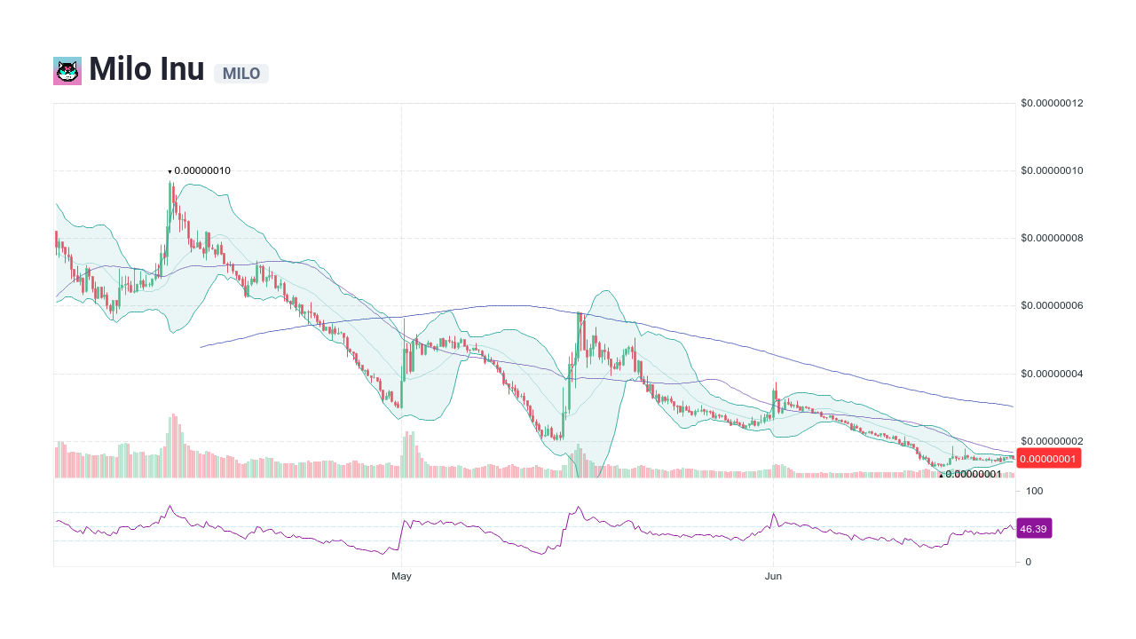Viewport: 1136px width, 639px height.
Task: Click the Jun label on the time axis
Action: [x=773, y=575]
